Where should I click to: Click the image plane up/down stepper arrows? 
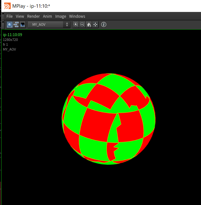67,24
